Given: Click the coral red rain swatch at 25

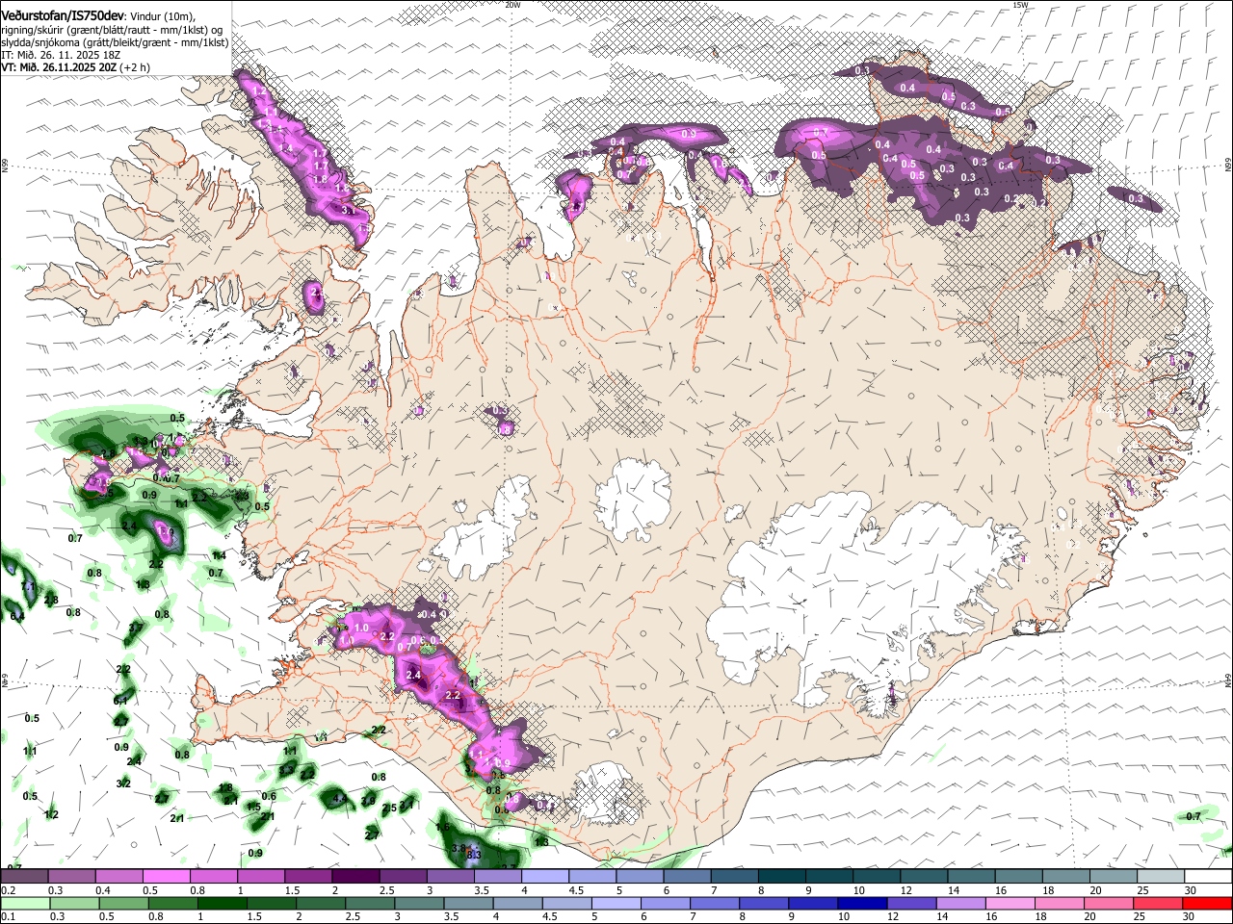Looking at the screenshot, I should pos(1159,903).
